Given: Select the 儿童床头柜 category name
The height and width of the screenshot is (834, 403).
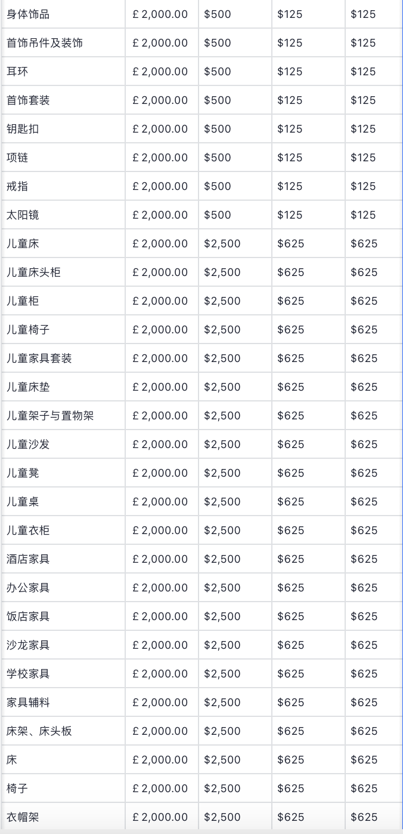Looking at the screenshot, I should click(x=33, y=272).
